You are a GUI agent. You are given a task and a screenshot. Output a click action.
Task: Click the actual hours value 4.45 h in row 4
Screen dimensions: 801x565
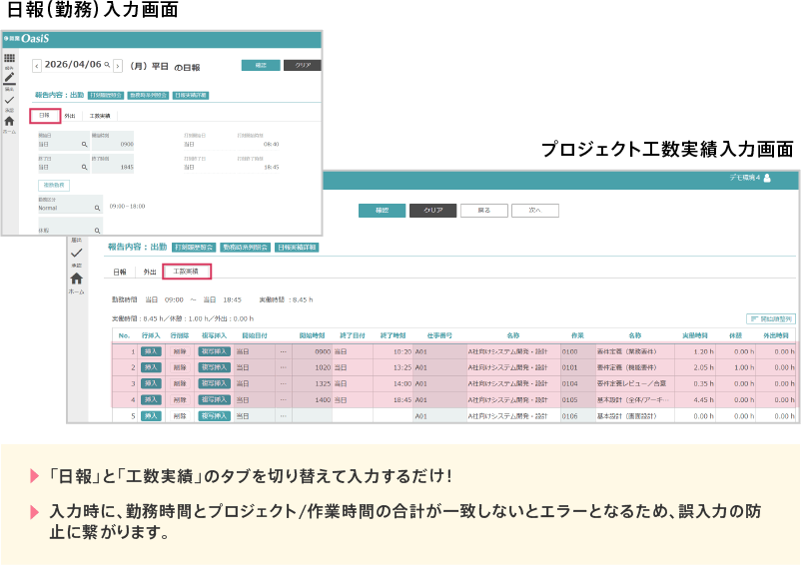(x=703, y=400)
